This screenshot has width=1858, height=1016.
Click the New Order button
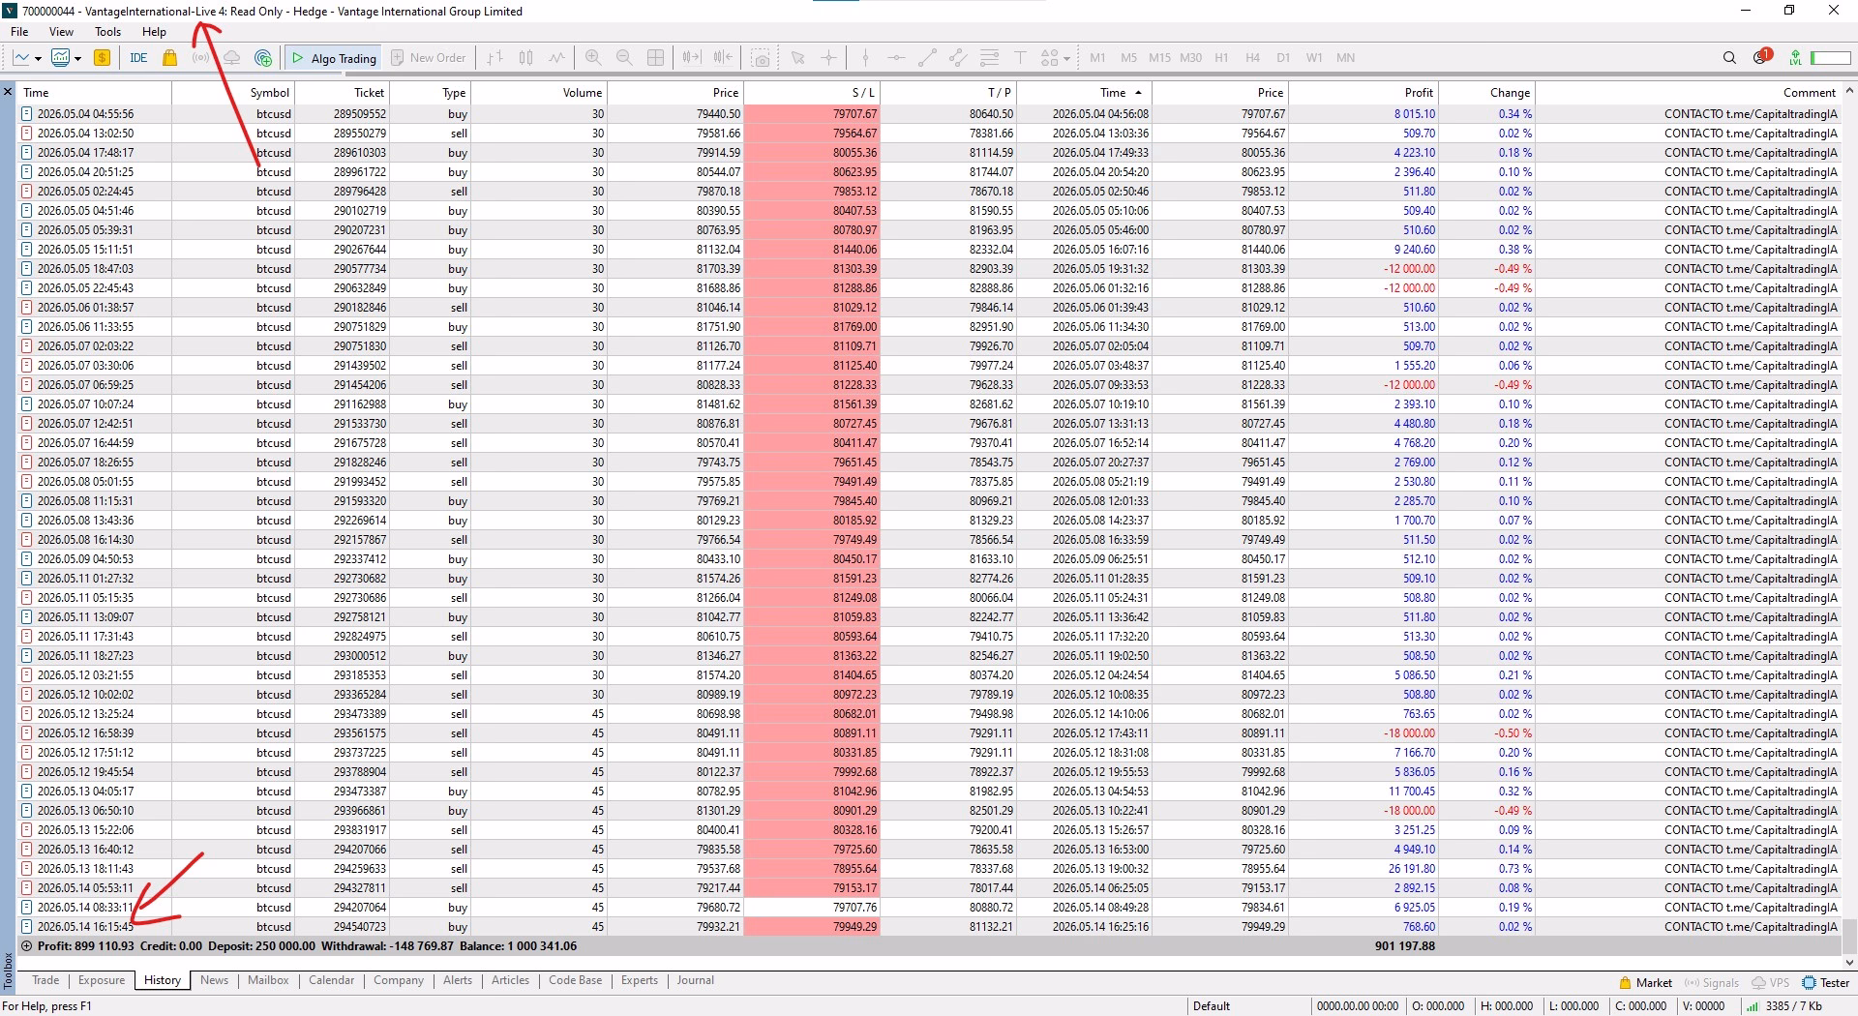pyautogui.click(x=428, y=58)
